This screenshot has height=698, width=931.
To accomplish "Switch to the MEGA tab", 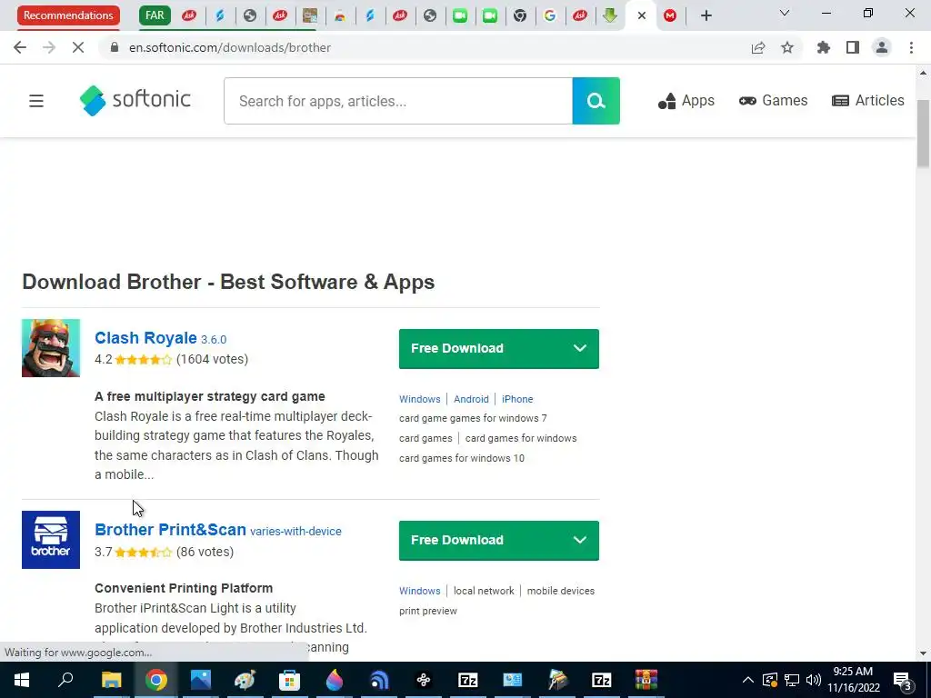I will point(670,15).
